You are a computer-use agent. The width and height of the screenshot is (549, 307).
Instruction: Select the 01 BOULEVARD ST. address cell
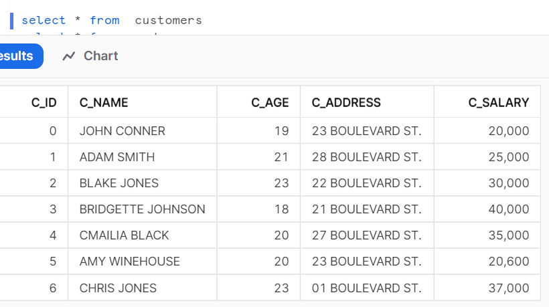pyautogui.click(x=368, y=288)
